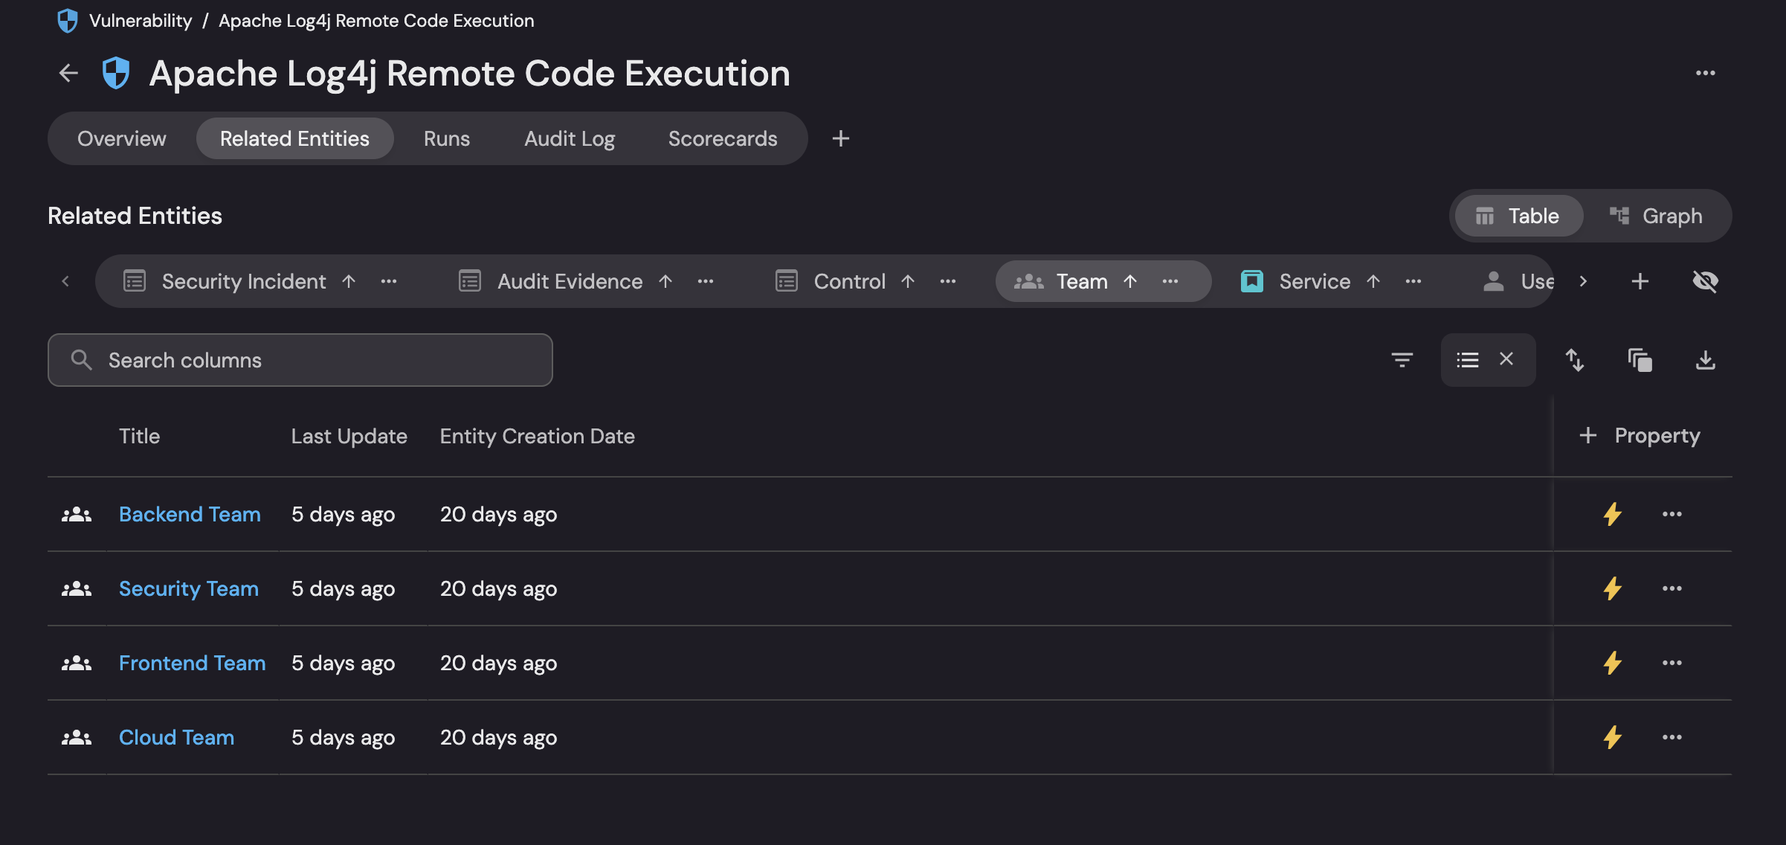Open the Scorecards tab
Screen dimensions: 1786x845
722,138
